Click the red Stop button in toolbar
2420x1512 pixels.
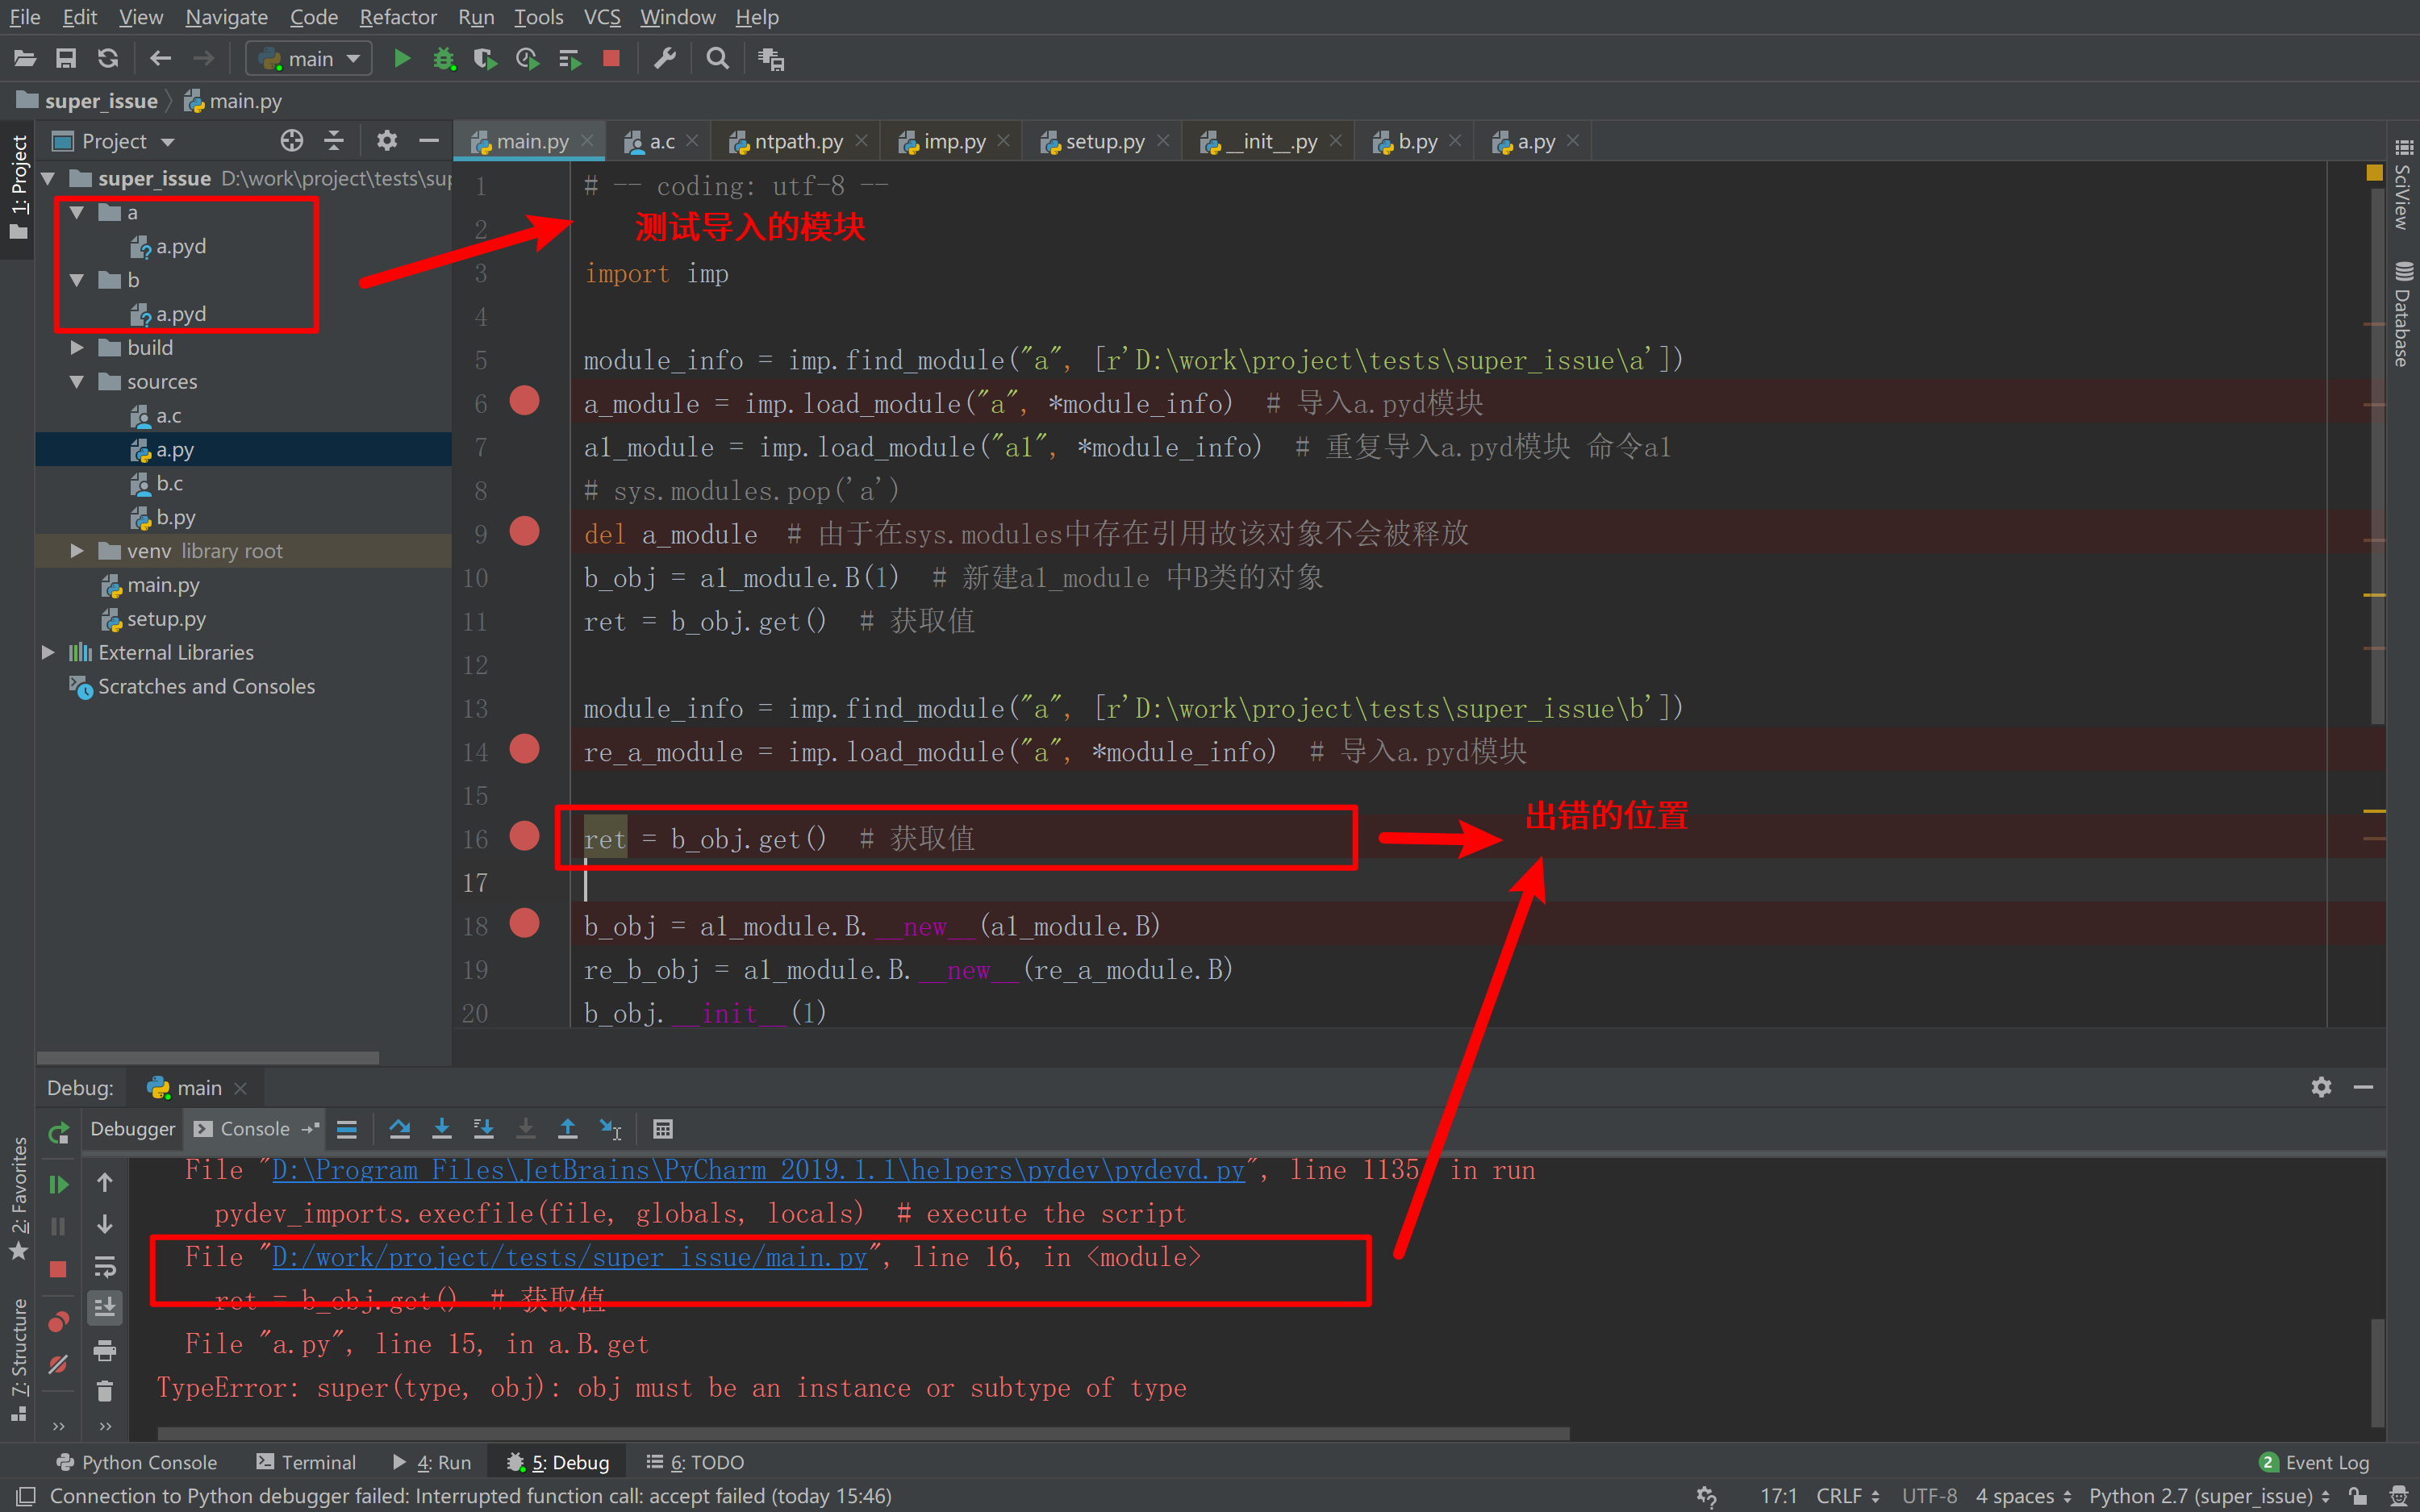tap(611, 59)
